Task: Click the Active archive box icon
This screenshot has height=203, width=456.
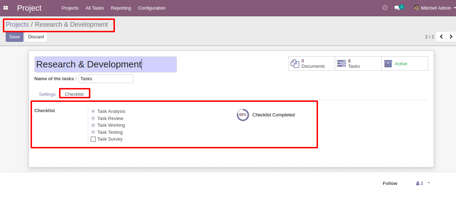Action: point(388,64)
